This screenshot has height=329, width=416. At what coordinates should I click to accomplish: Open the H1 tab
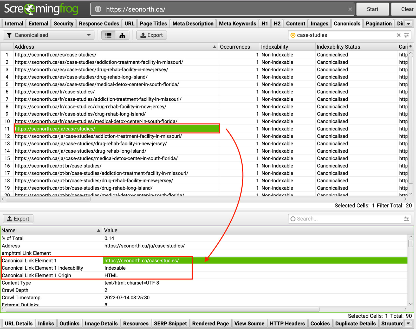pos(265,24)
